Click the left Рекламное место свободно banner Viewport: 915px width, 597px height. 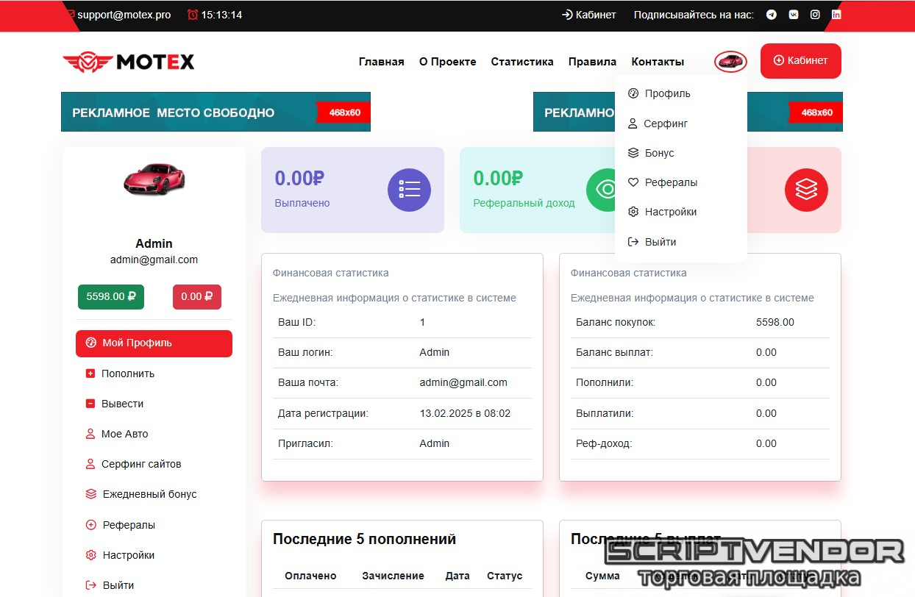pyautogui.click(x=216, y=112)
